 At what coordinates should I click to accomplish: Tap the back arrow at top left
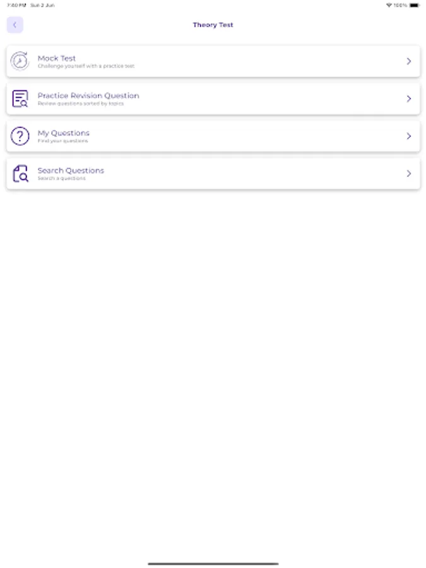15,25
